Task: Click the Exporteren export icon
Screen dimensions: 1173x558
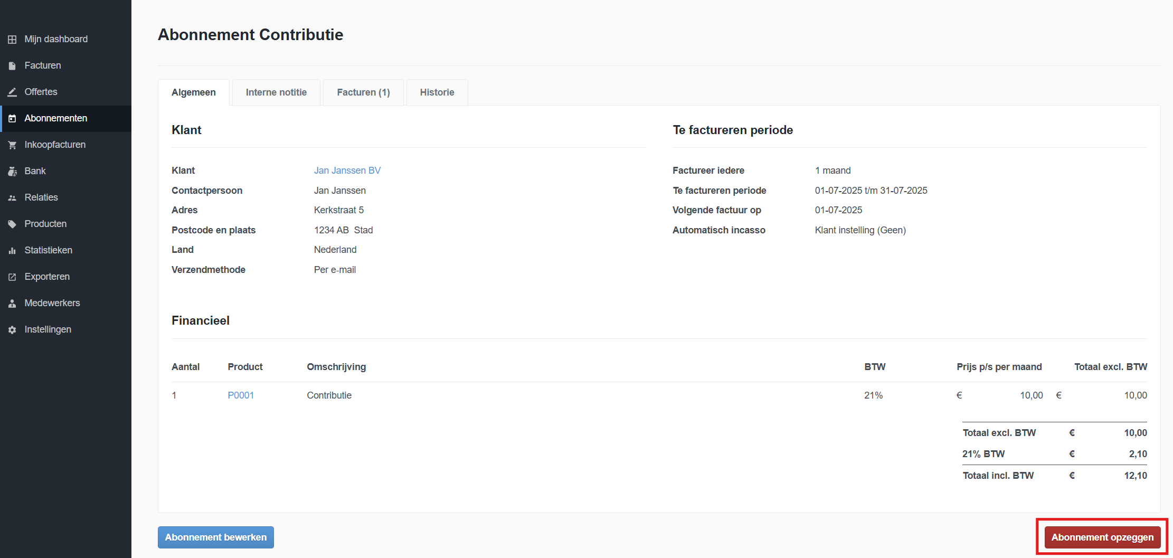Action: pos(12,277)
